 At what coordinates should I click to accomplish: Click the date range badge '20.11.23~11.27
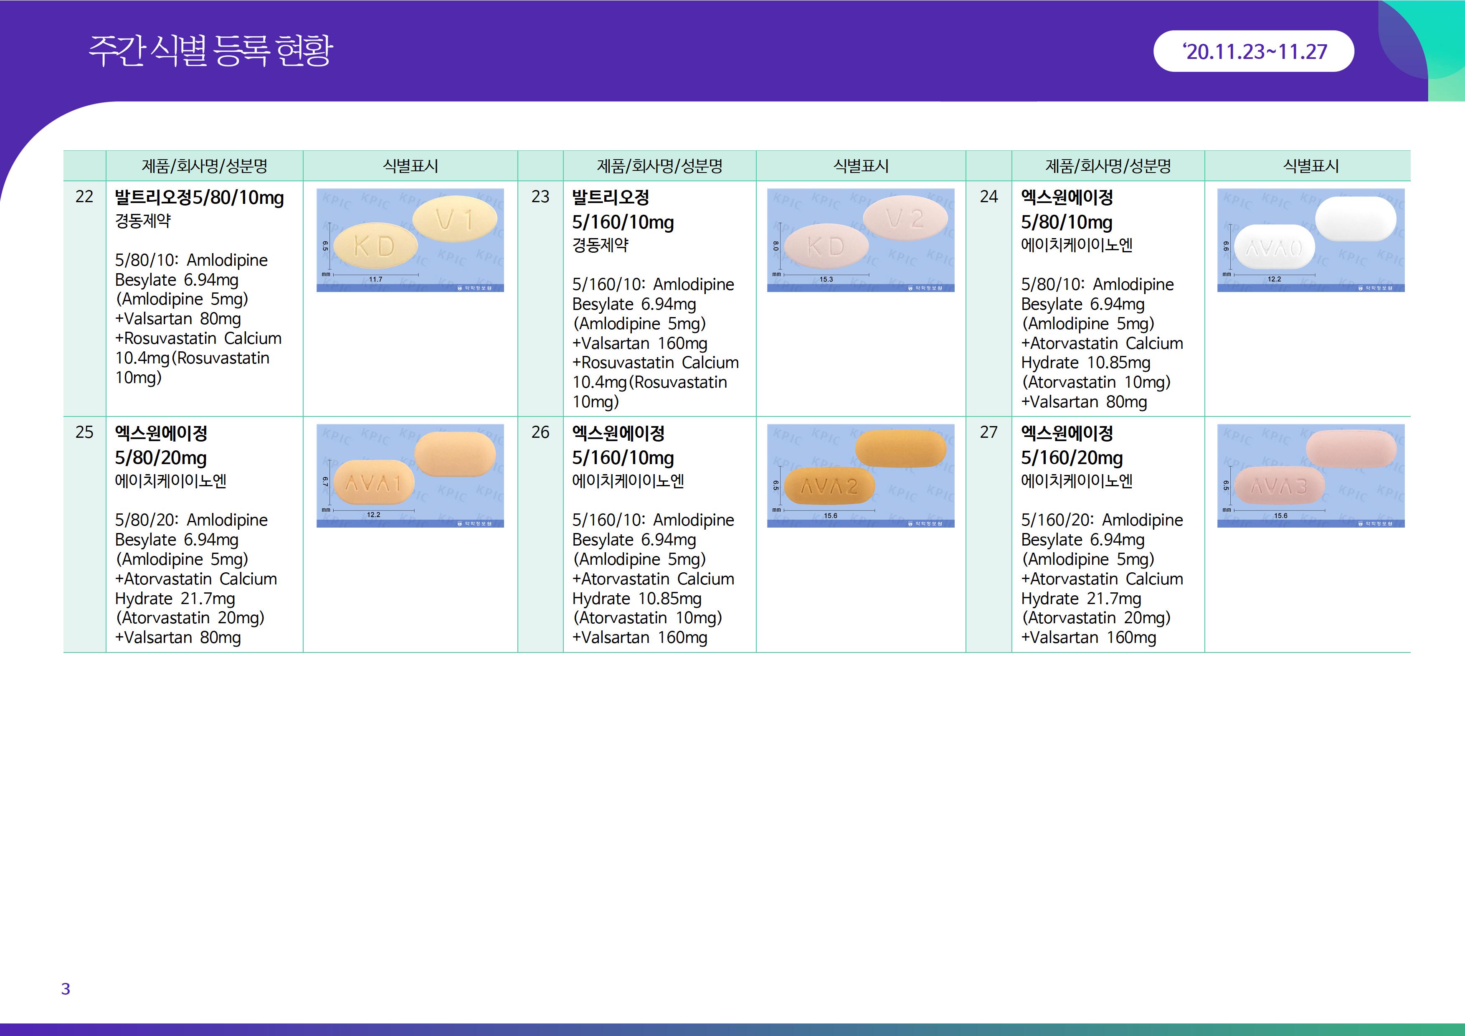[x=1253, y=51]
